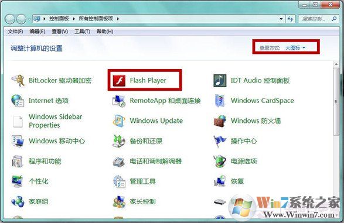Click the Windows CardSpace icon

pyautogui.click(x=220, y=101)
